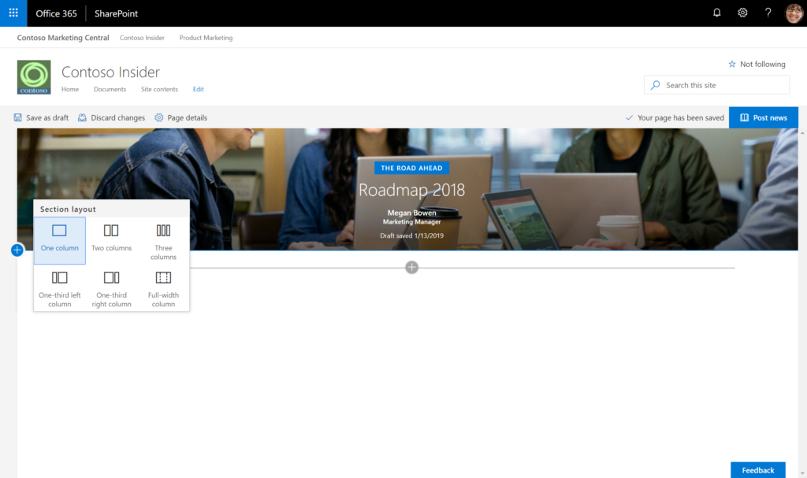The width and height of the screenshot is (807, 478).
Task: Click the Edit navigation link
Action: click(198, 89)
